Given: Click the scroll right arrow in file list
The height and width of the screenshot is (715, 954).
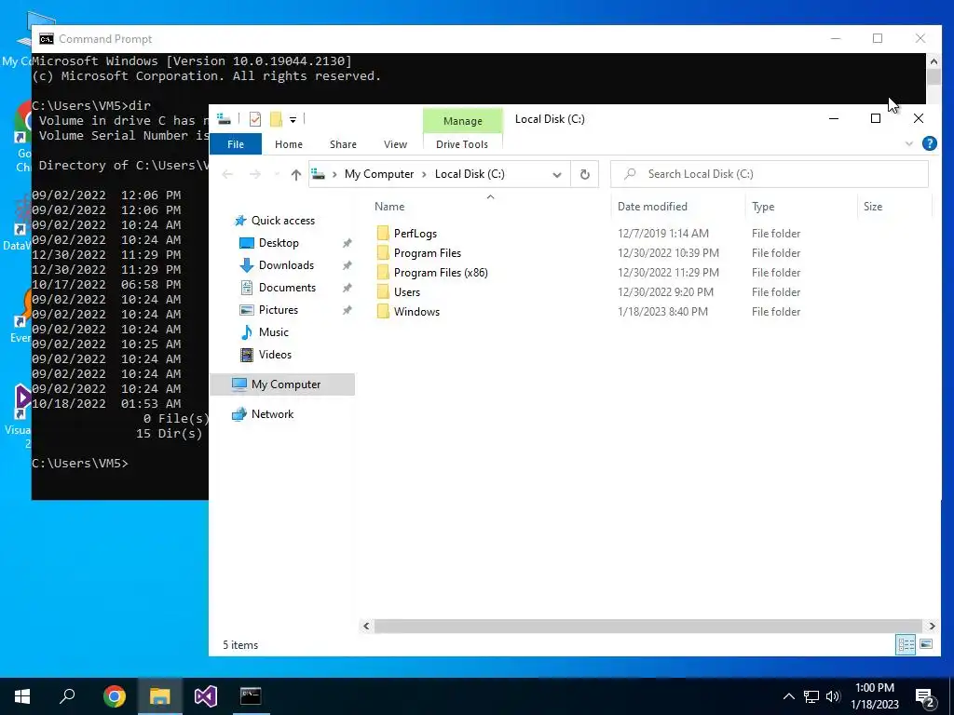Looking at the screenshot, I should point(932,626).
